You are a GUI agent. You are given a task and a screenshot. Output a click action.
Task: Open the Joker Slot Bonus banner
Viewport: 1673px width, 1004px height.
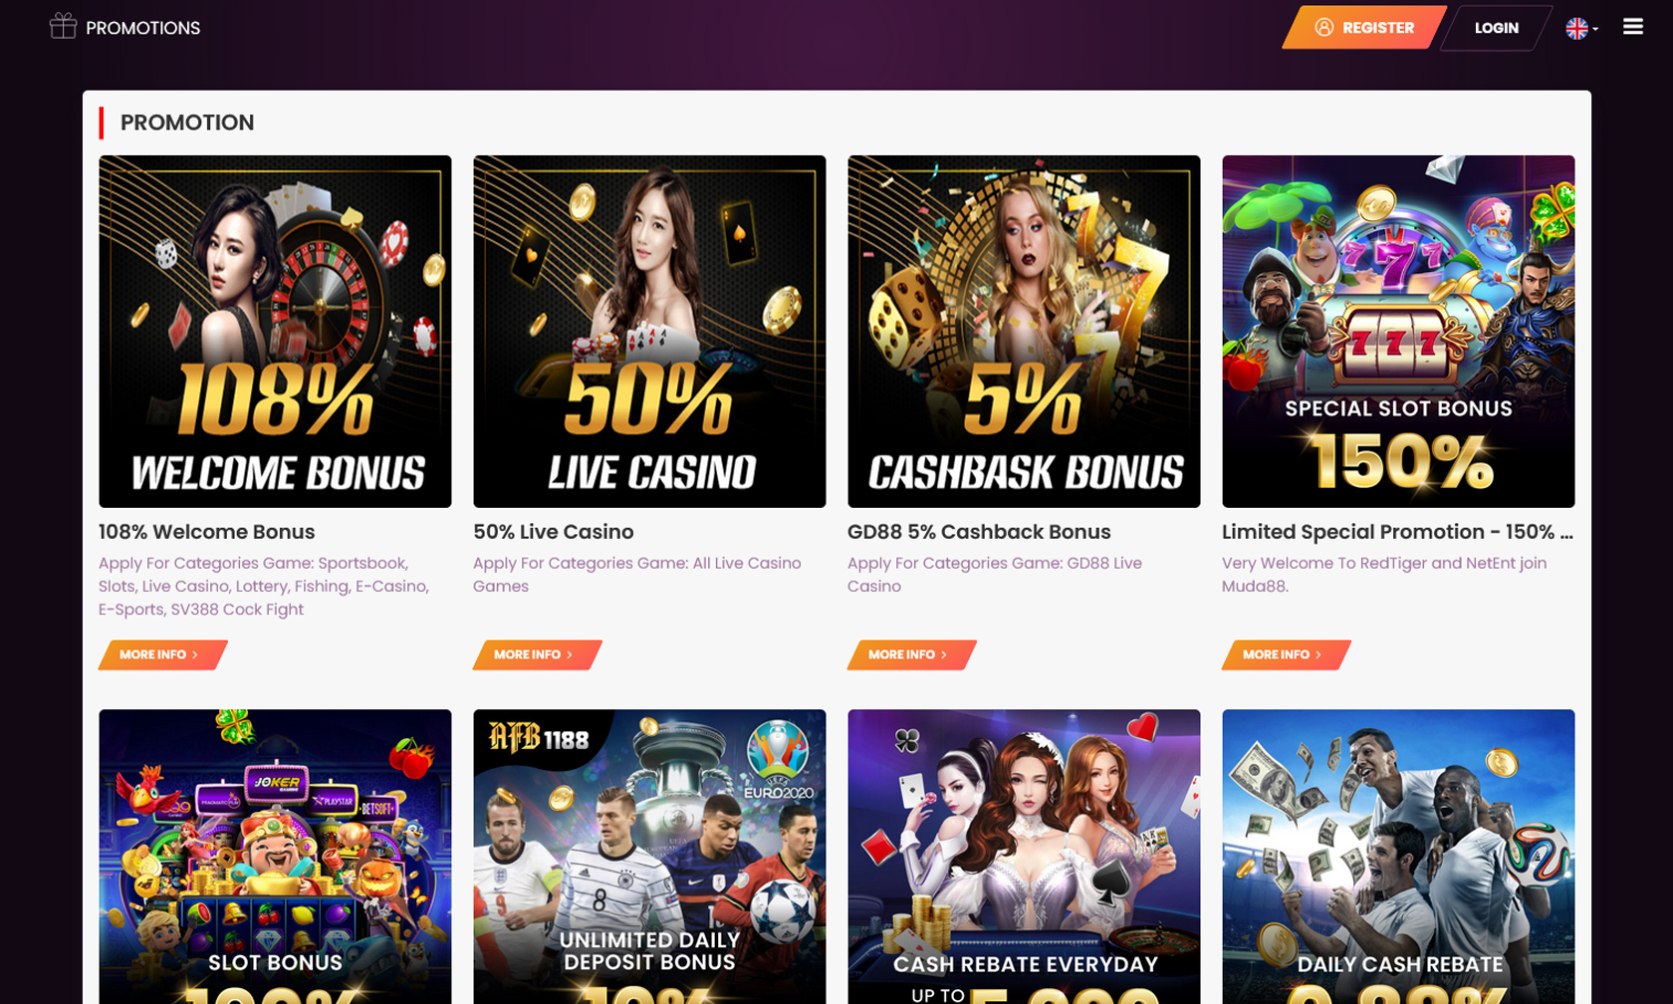tap(275, 857)
